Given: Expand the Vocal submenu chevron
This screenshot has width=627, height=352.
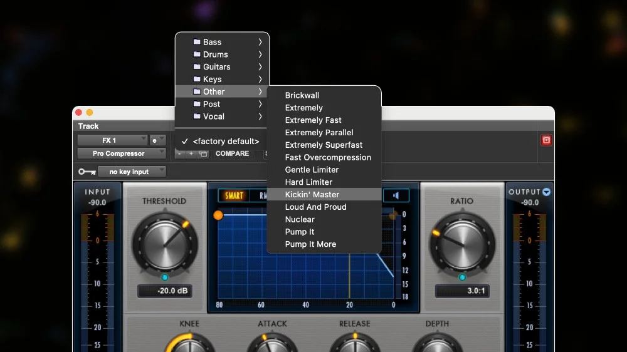Looking at the screenshot, I should click(260, 116).
